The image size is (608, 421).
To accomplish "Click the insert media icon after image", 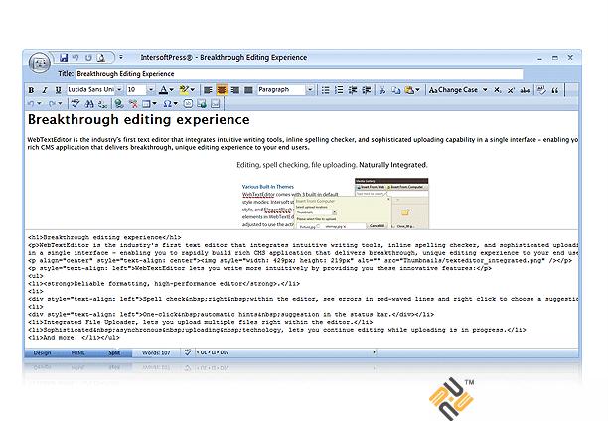I will [x=215, y=104].
